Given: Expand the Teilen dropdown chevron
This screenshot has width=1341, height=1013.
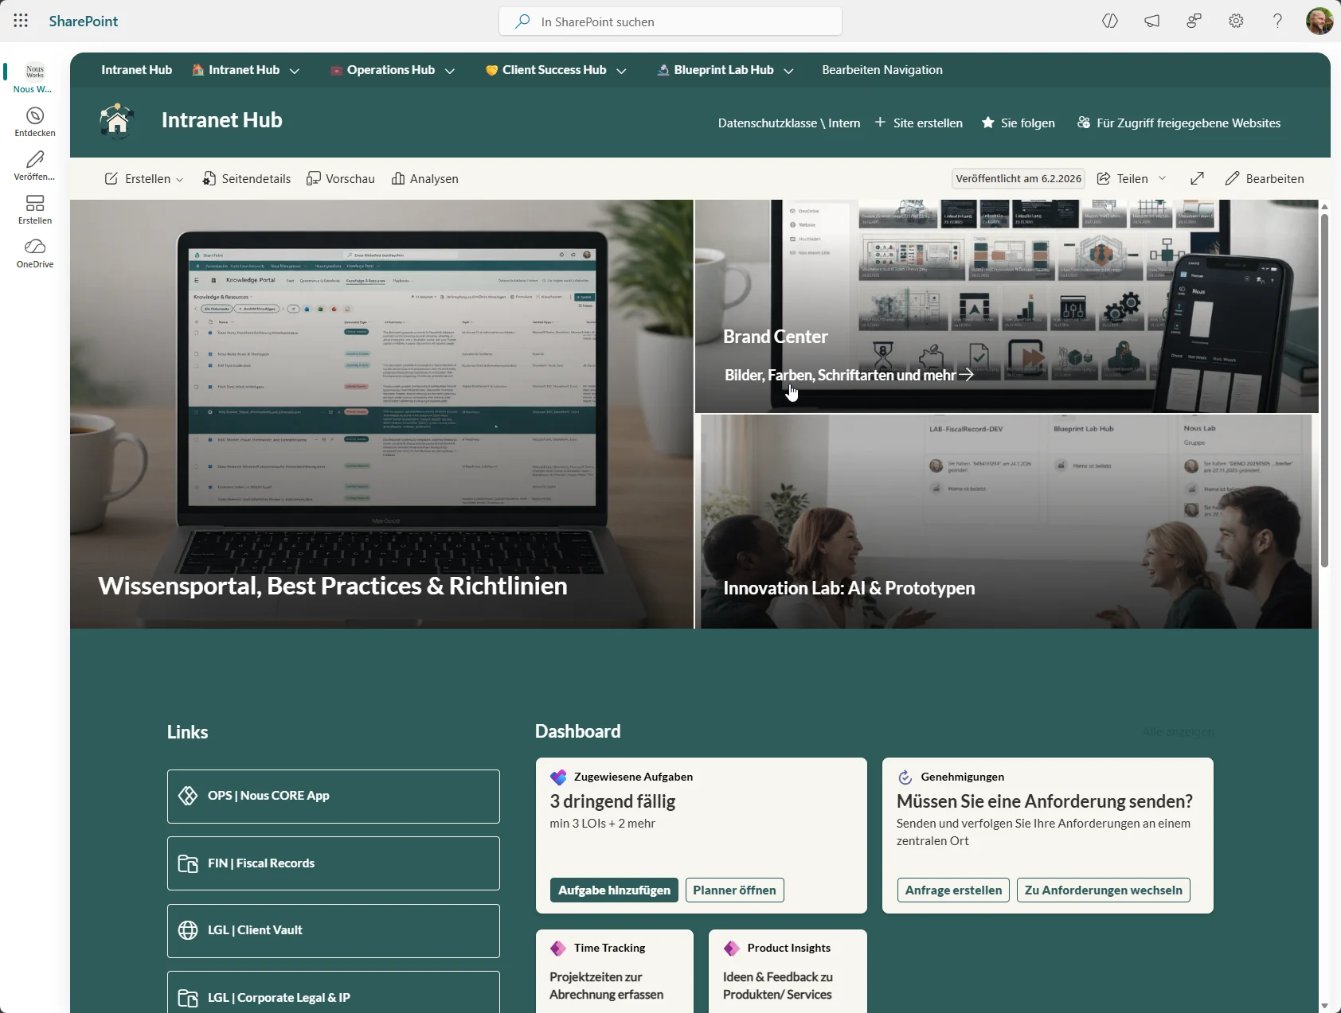Looking at the screenshot, I should point(1162,178).
